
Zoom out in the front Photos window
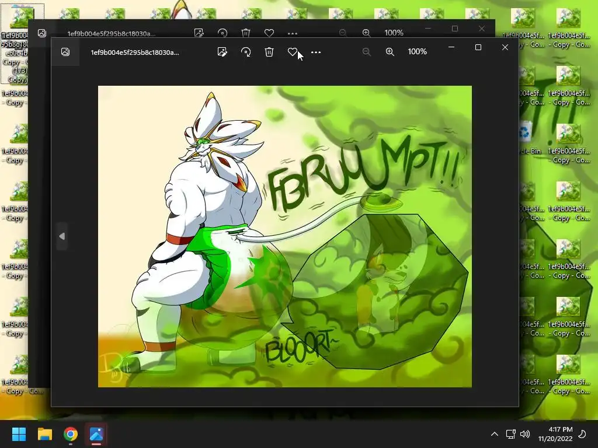tap(367, 52)
